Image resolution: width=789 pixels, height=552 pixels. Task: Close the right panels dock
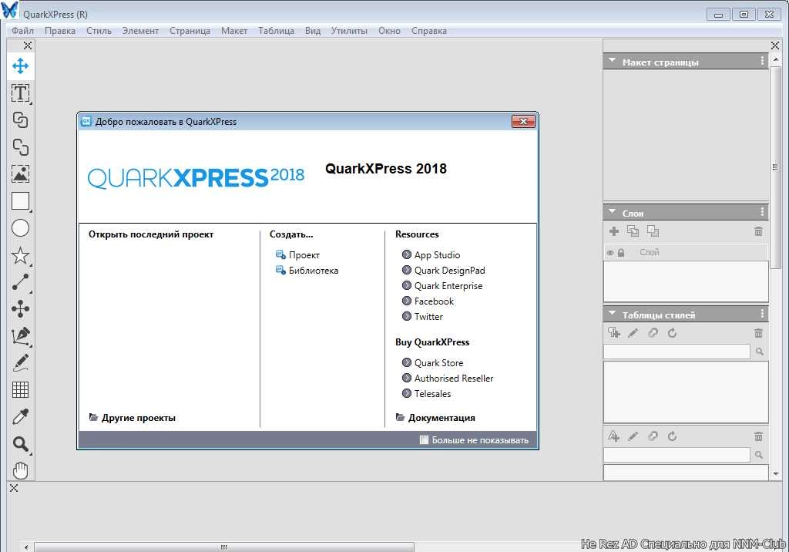(775, 45)
